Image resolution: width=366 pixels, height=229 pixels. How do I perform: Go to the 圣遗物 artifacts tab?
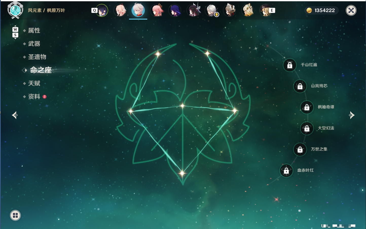point(37,57)
